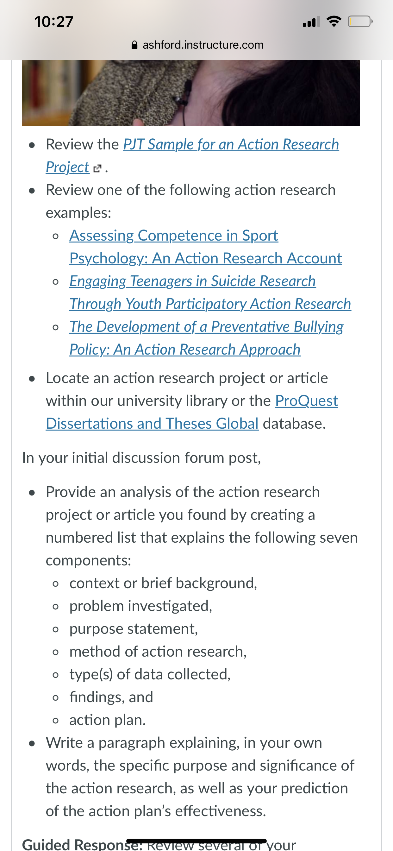393x851 pixels.
Task: Open Psychology: An Action Research Account link line
Action: click(x=205, y=258)
